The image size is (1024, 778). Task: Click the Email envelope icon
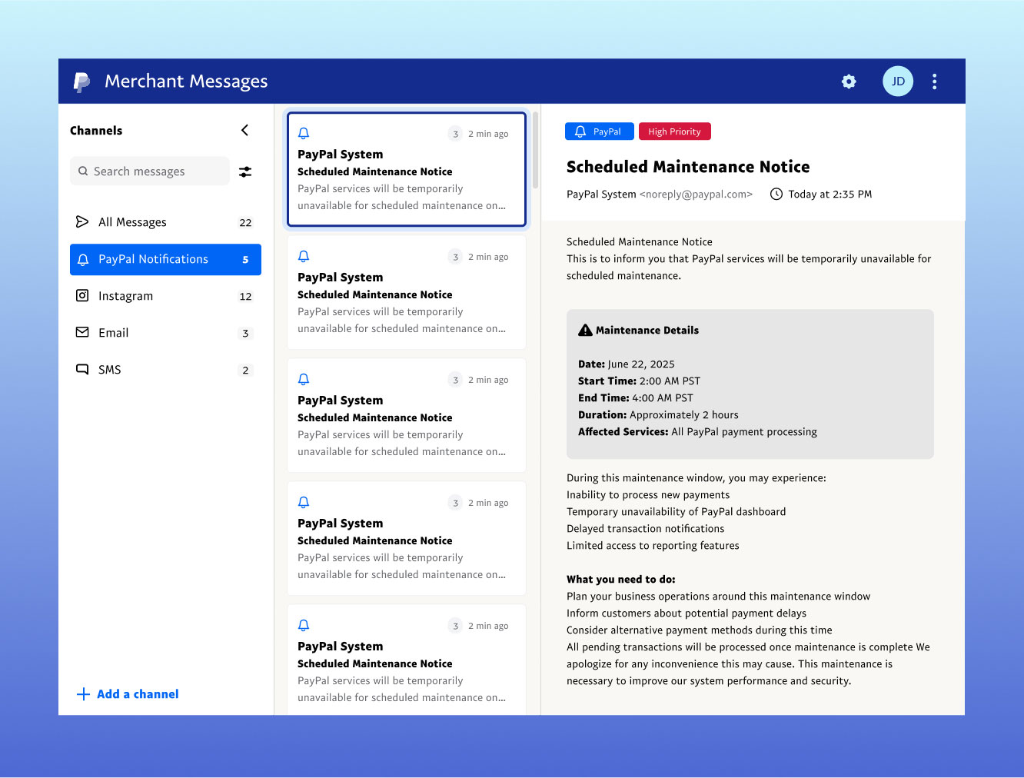click(82, 333)
